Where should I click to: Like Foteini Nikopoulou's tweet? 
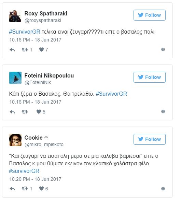click(x=39, y=111)
